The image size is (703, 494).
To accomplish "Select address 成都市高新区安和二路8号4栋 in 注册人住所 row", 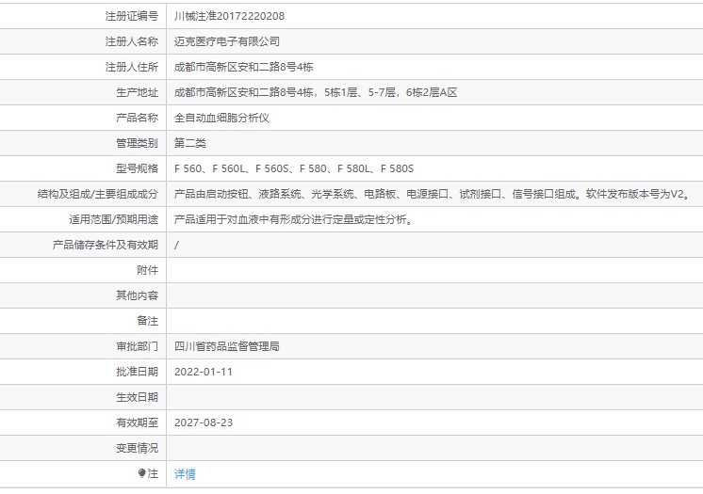I will (x=243, y=67).
